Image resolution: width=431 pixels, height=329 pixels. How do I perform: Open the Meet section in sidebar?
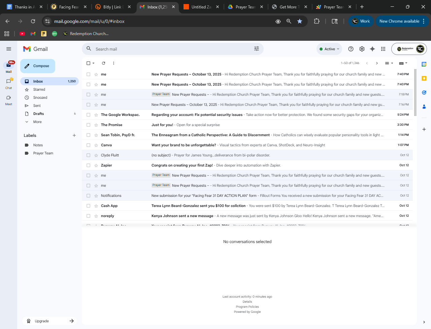click(9, 100)
